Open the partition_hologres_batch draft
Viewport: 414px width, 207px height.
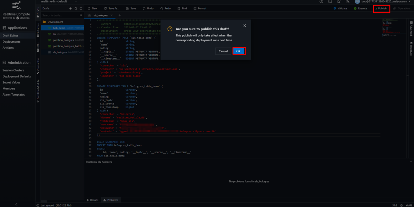click(x=62, y=46)
